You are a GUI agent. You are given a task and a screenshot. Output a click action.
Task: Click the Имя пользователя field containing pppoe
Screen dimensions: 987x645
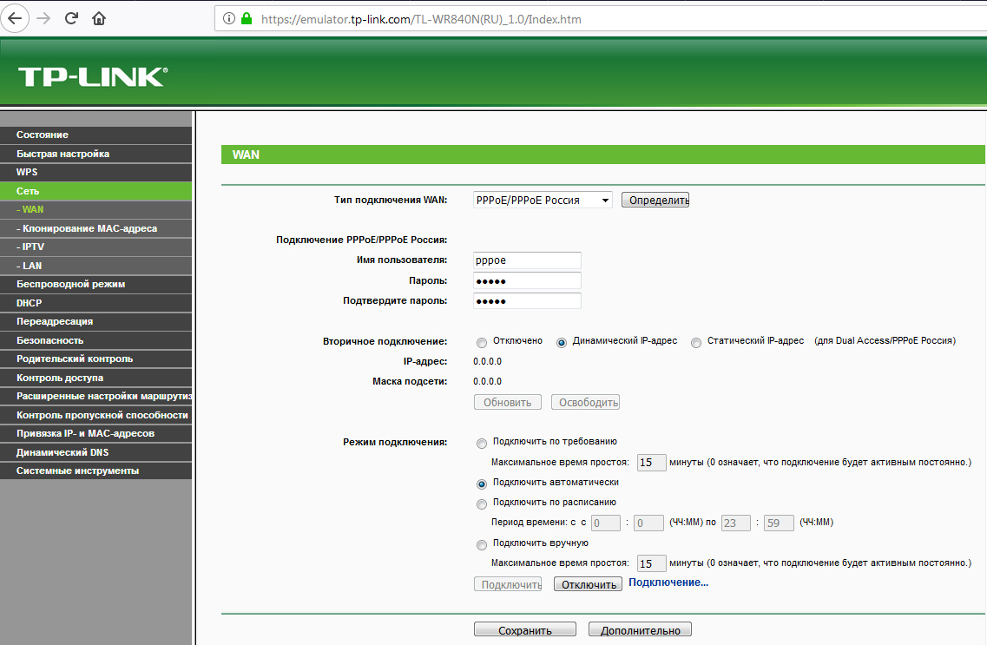527,260
